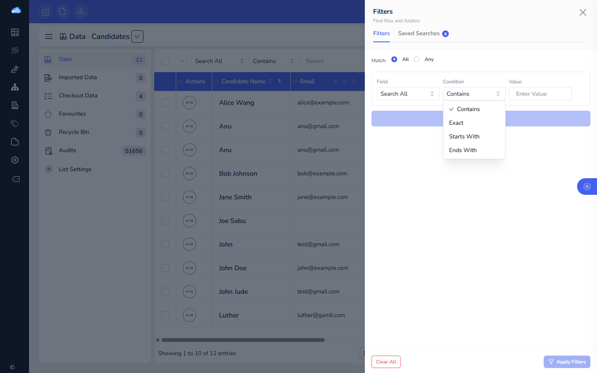Screen dimensions: 597x373
Task: Open the Audits entry in data menu
Action: tap(95, 150)
